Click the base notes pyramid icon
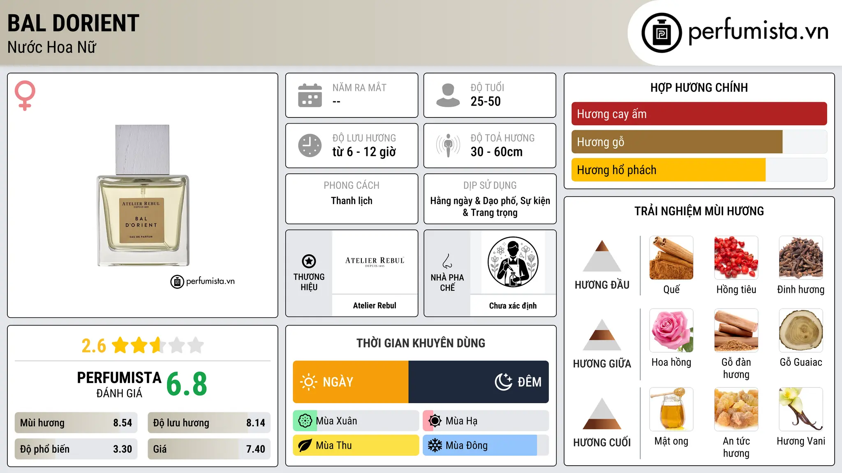842x473 pixels. tap(602, 413)
